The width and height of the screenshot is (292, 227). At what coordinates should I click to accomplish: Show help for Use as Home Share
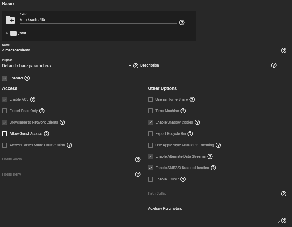[192, 99]
